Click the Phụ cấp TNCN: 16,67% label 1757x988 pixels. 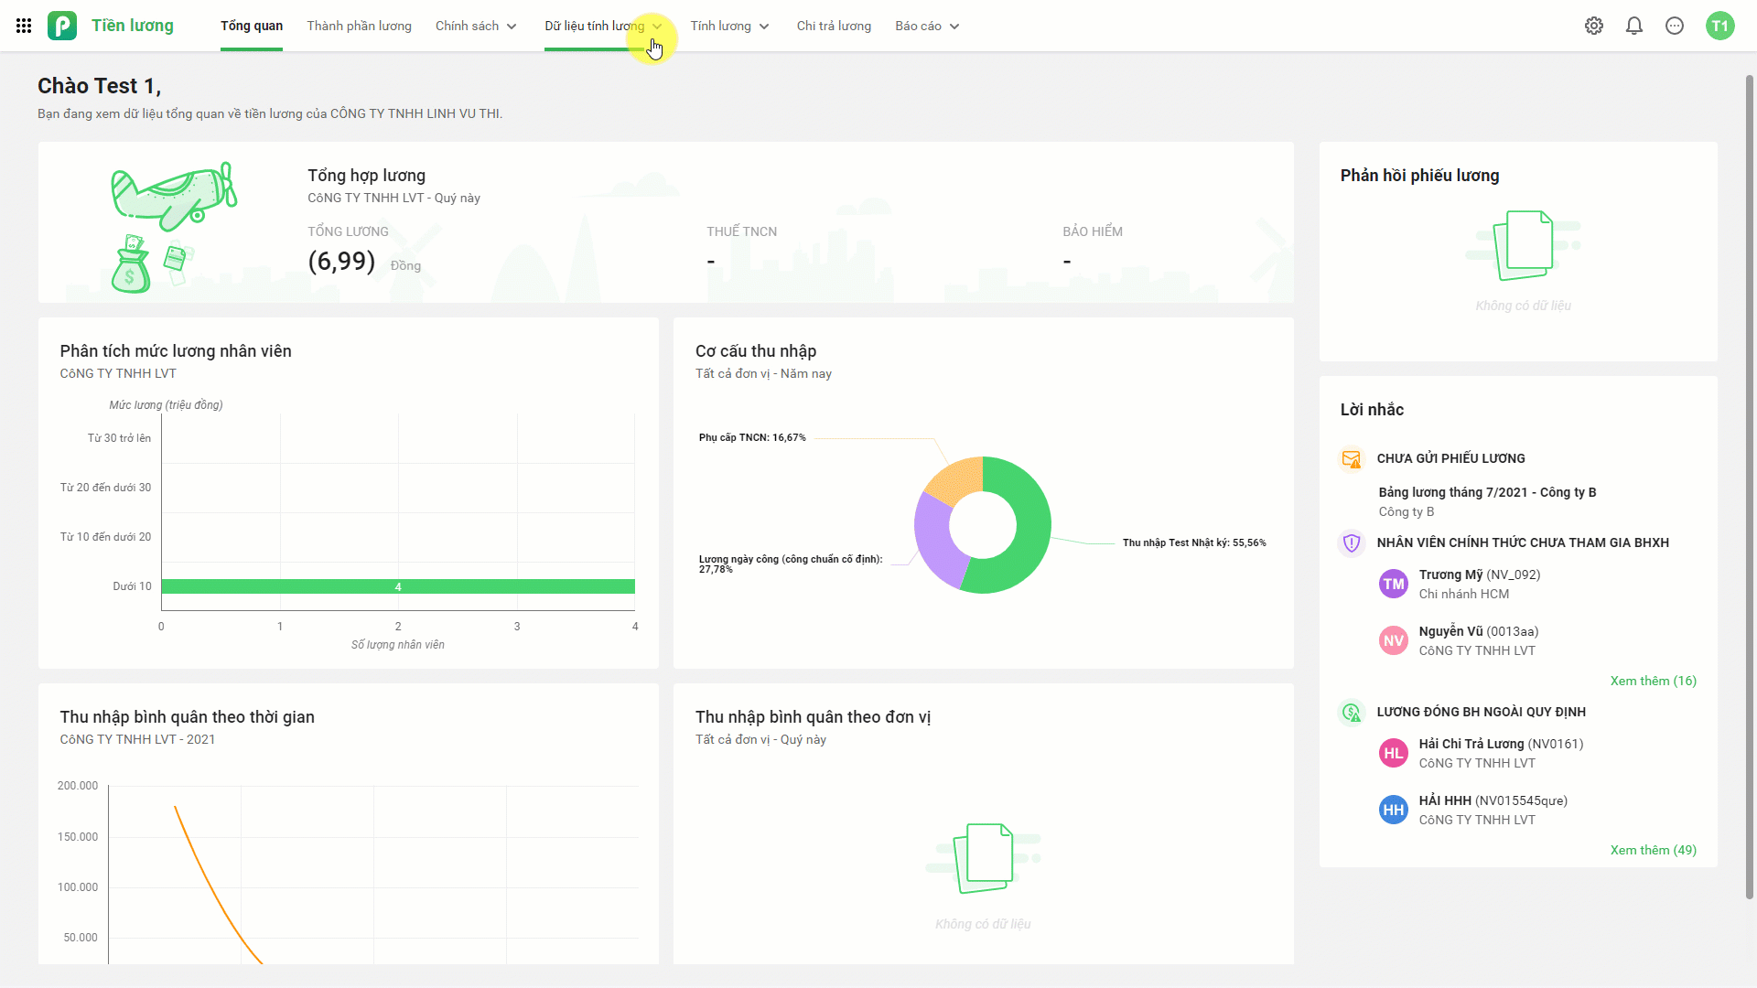752,437
